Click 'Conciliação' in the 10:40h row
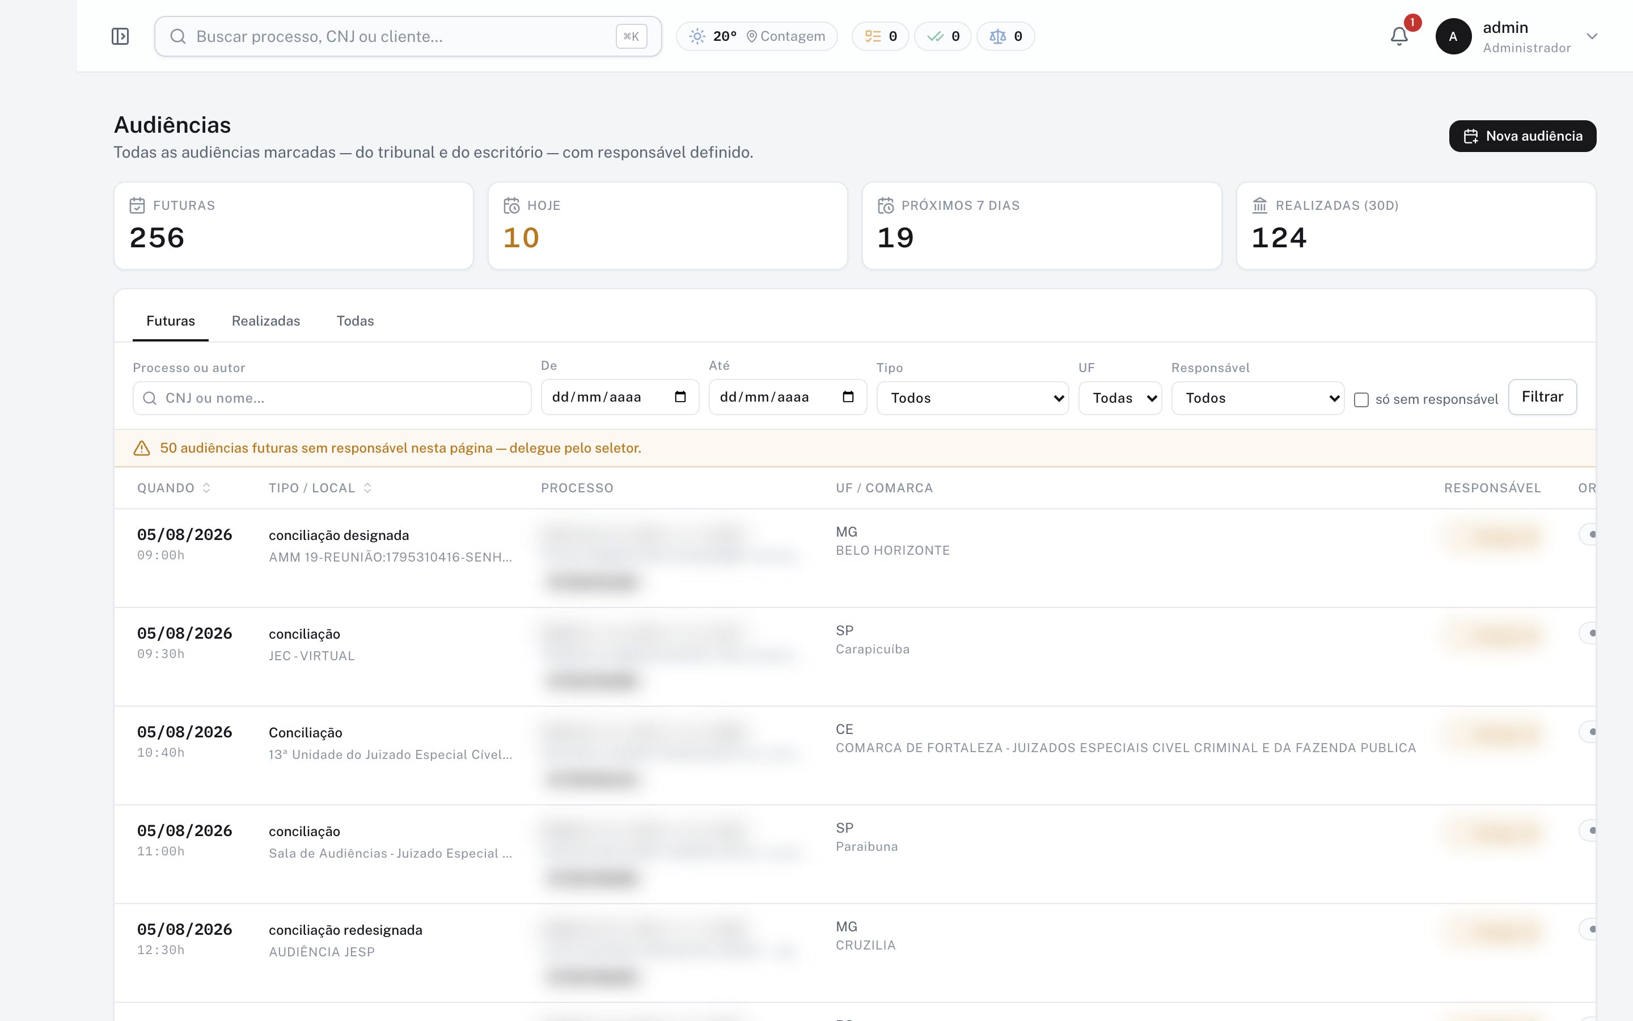 (306, 733)
